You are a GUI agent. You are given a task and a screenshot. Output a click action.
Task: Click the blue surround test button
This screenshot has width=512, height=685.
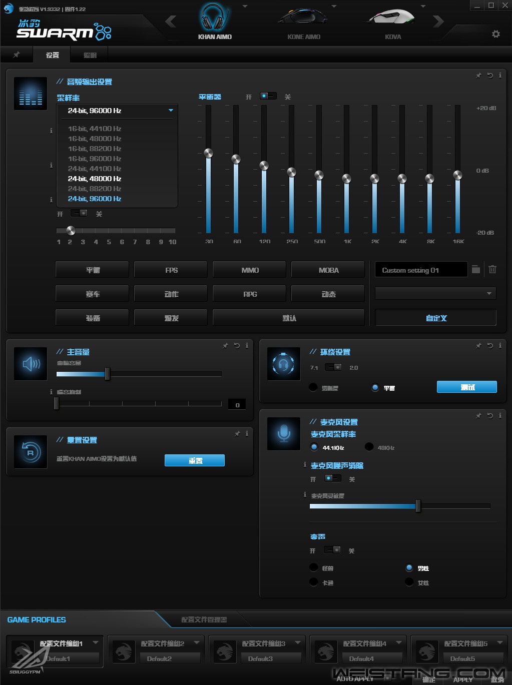pyautogui.click(x=467, y=387)
